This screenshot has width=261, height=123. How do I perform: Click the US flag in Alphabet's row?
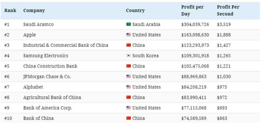click(x=128, y=87)
